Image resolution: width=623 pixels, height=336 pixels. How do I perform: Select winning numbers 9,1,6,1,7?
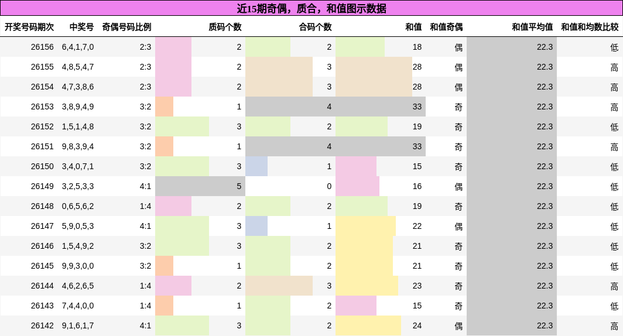point(78,325)
